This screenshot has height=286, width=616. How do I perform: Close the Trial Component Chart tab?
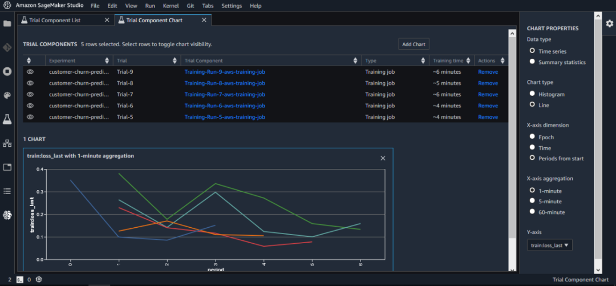(x=204, y=20)
